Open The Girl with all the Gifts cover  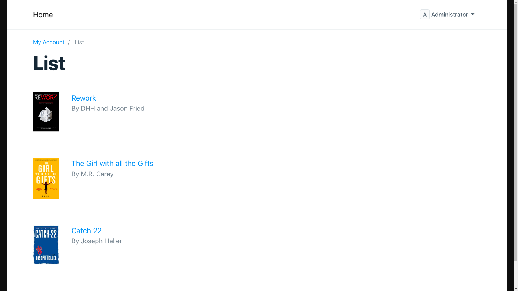(x=46, y=178)
